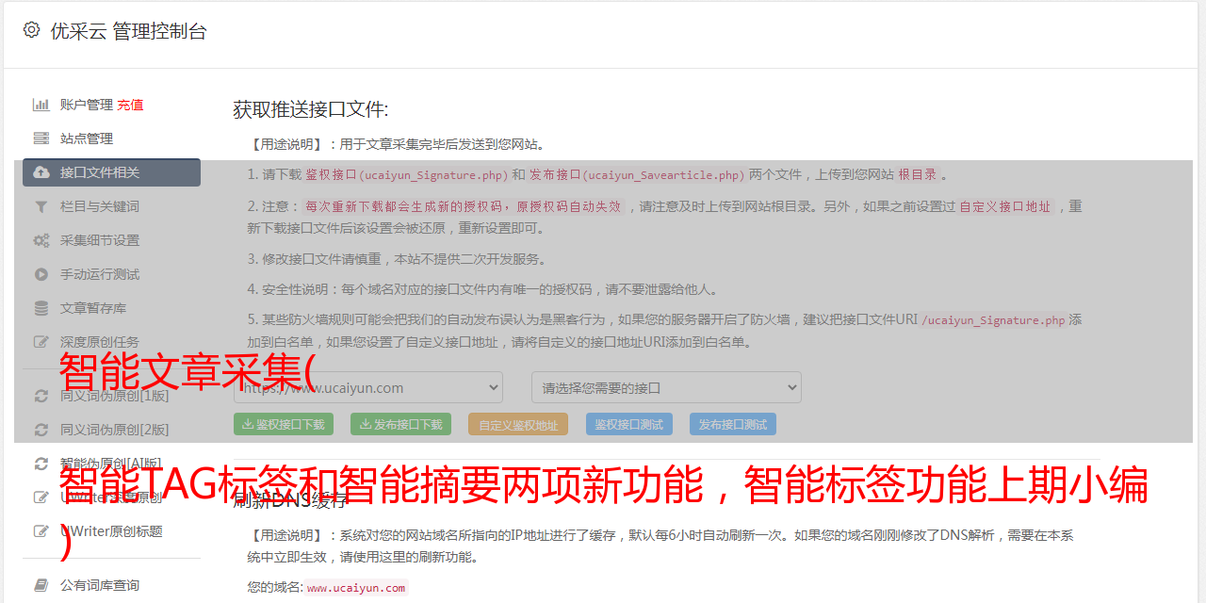
Task: Click the line 修改接口文件请慎重,本站不提供二次开发服务。
Action: click(x=397, y=259)
